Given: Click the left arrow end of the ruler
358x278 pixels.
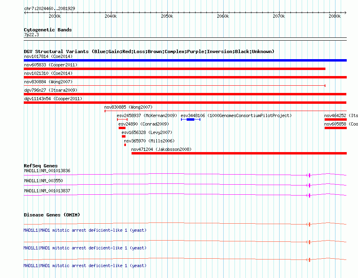Looking at the screenshot, I should point(25,12).
